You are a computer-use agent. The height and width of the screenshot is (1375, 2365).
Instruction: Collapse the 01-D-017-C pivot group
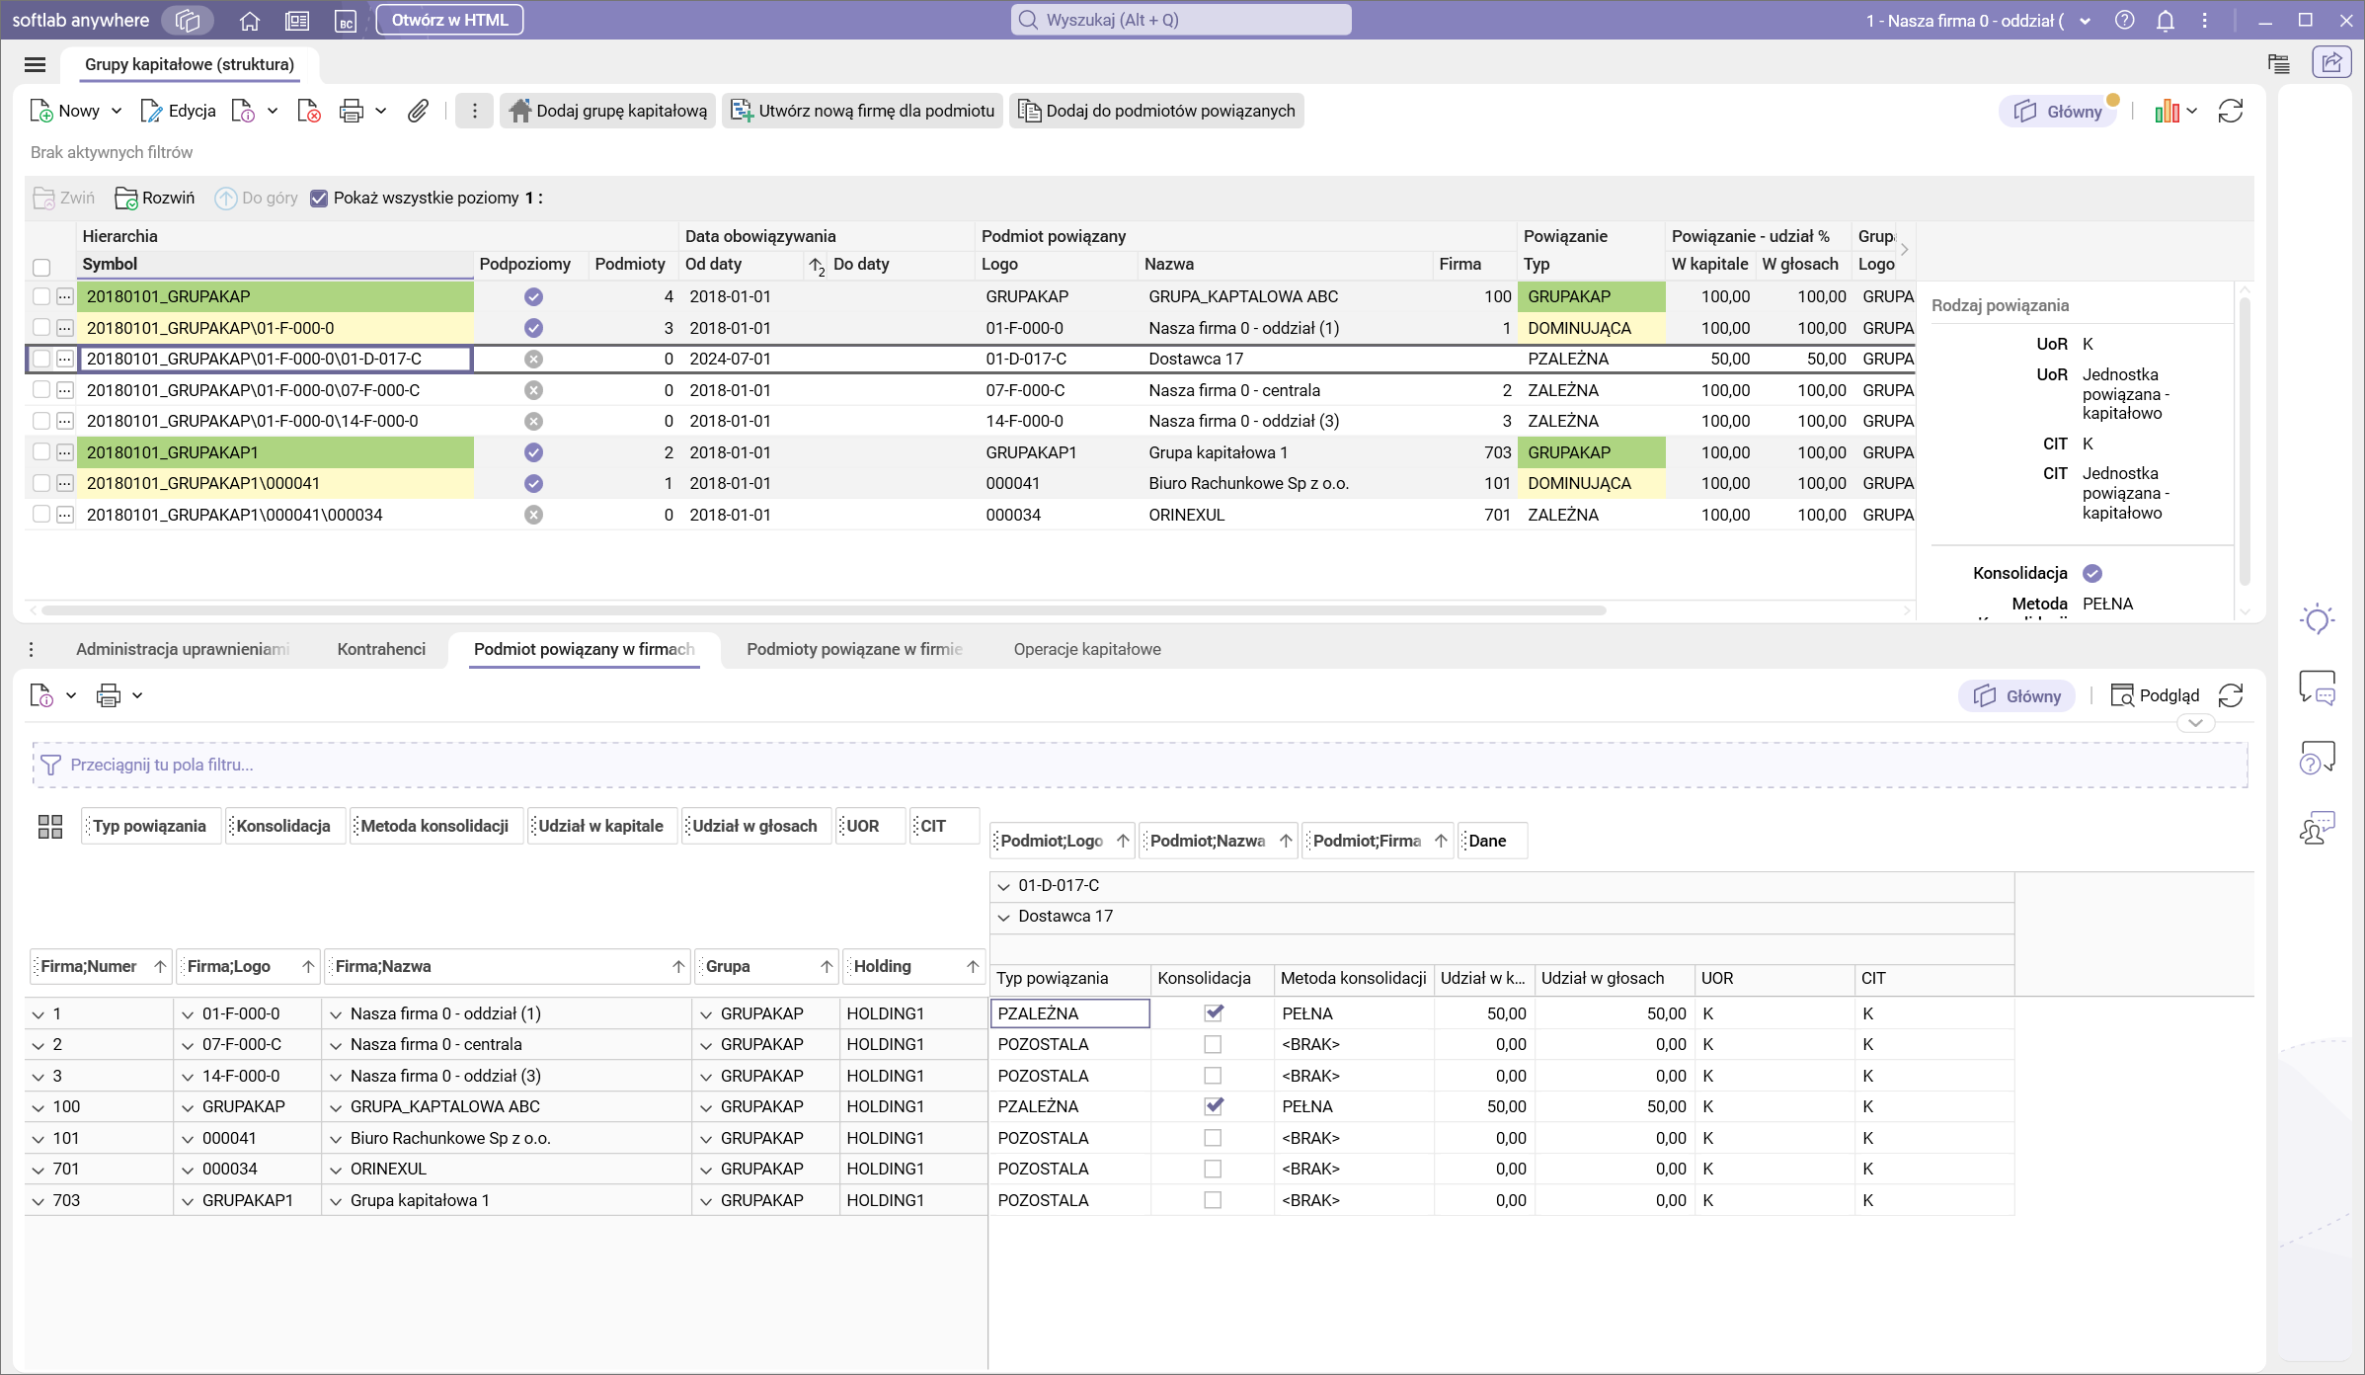(x=1004, y=886)
